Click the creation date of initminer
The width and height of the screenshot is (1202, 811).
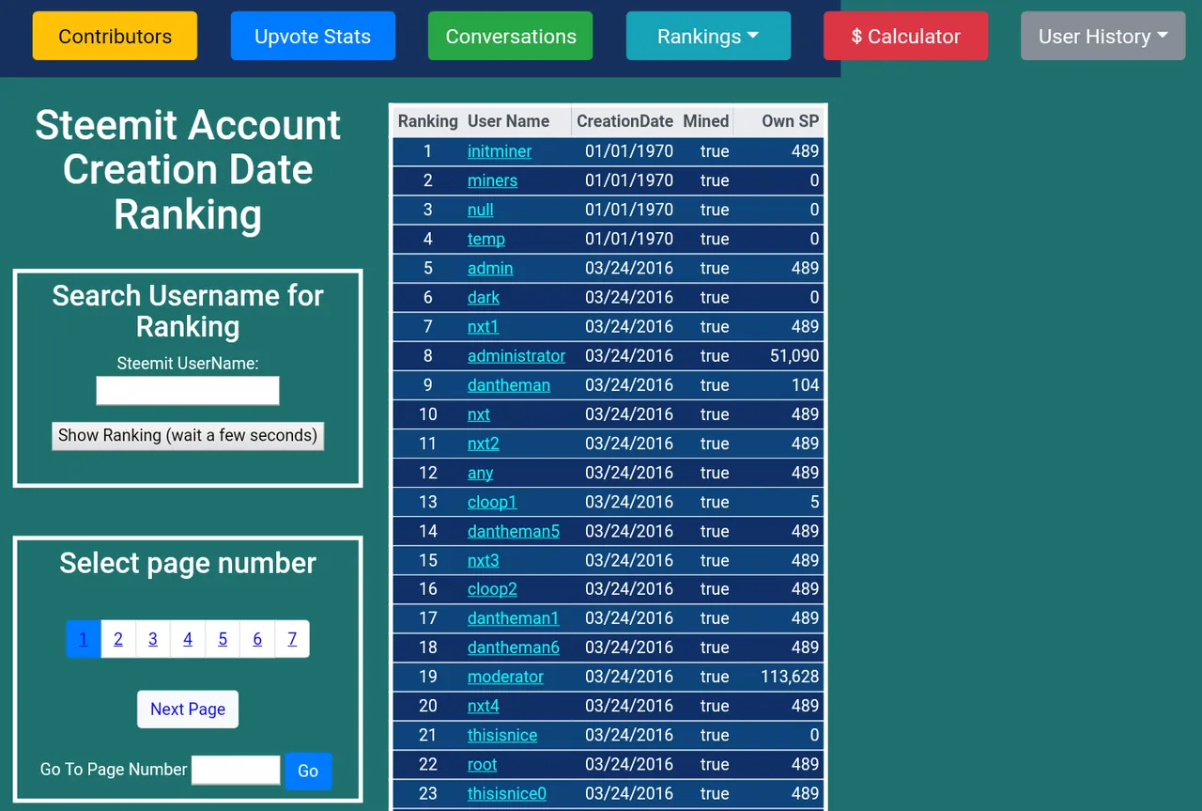click(x=629, y=151)
